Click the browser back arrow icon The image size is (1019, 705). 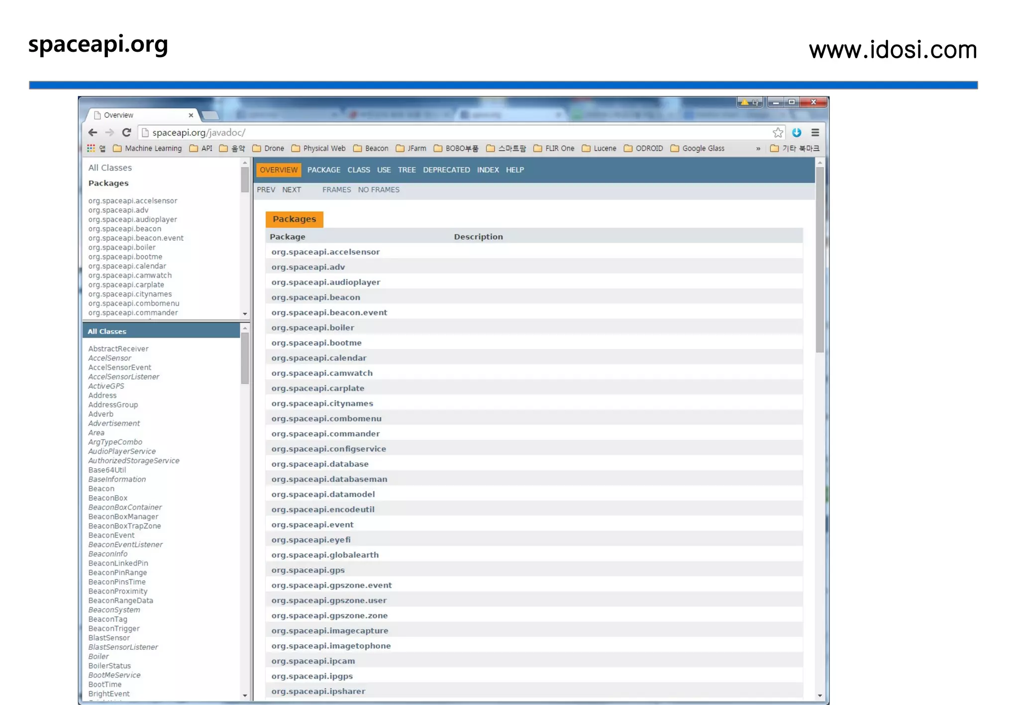pos(93,132)
